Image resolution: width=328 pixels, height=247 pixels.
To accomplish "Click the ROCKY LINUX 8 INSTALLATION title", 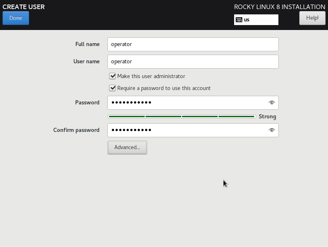I will coord(279,7).
